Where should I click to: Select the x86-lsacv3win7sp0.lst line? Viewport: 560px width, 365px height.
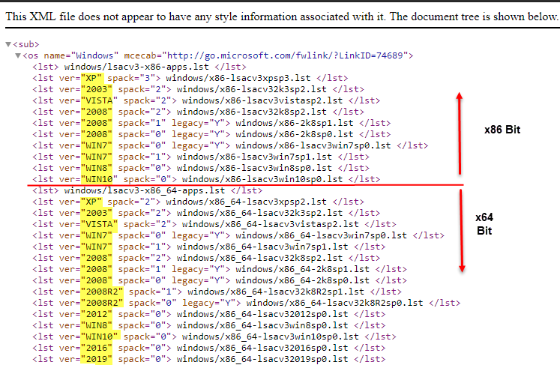[x=230, y=145]
